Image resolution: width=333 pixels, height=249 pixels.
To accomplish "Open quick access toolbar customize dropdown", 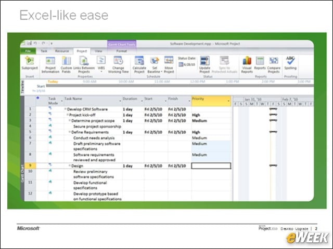I will tap(52, 44).
